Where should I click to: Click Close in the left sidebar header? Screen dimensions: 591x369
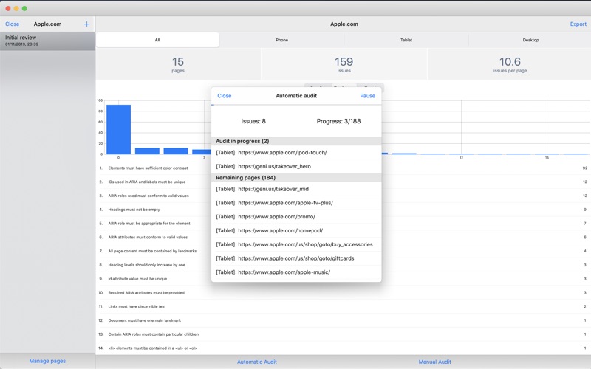click(12, 24)
